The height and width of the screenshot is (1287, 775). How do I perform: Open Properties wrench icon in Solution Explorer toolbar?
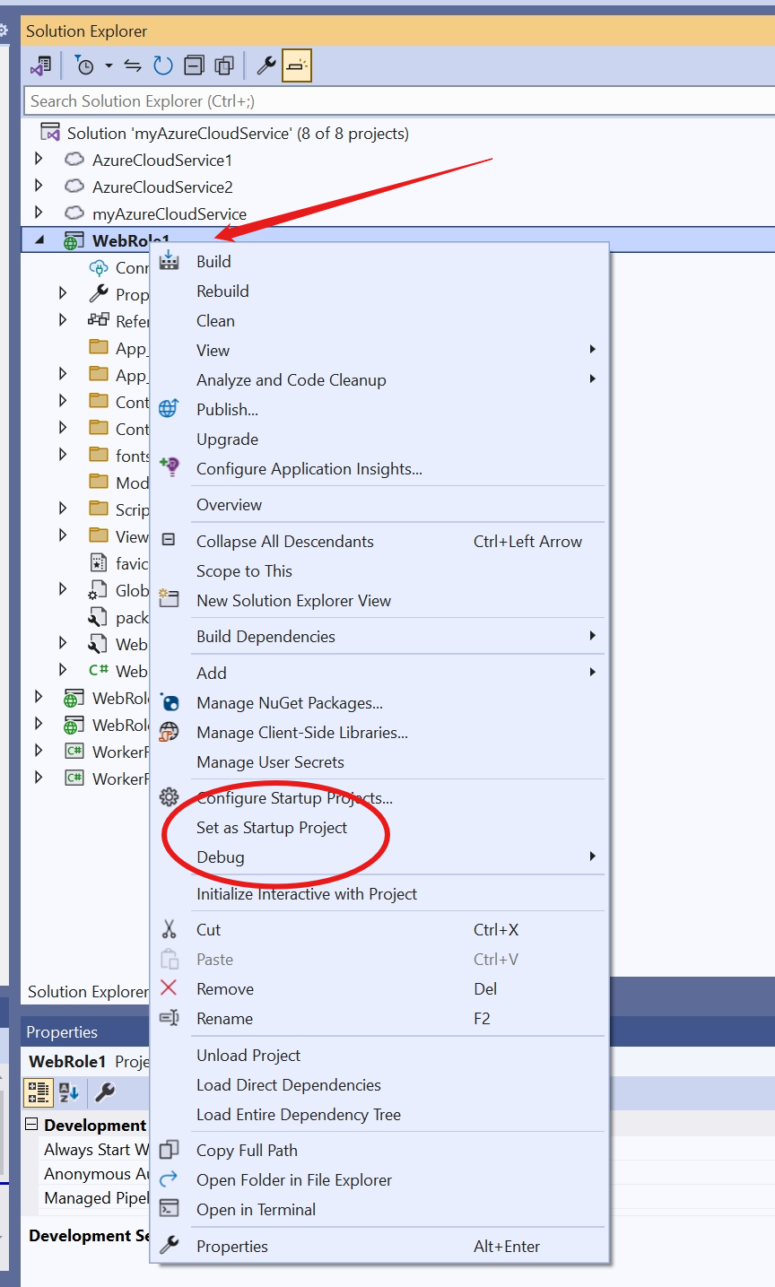pos(266,65)
